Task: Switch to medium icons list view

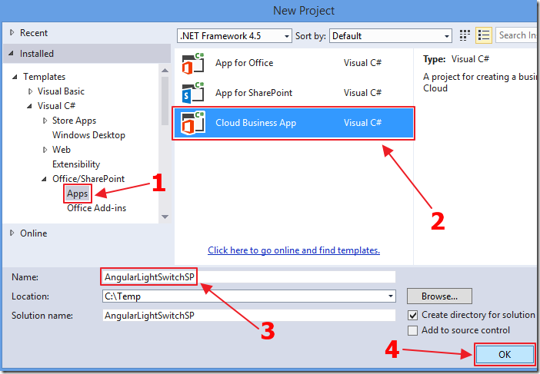Action: coord(484,35)
